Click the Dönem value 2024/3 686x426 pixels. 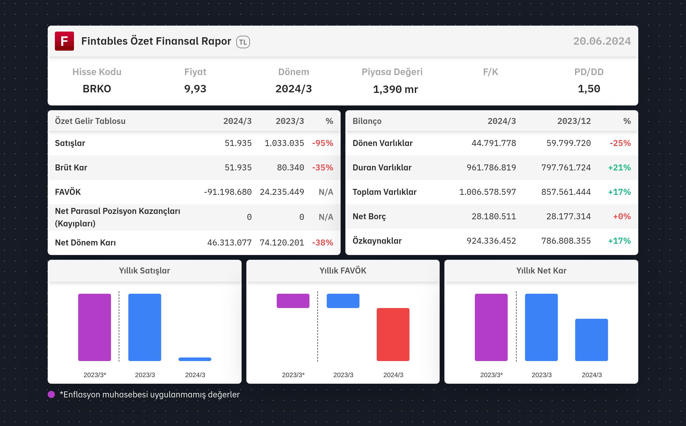293,89
